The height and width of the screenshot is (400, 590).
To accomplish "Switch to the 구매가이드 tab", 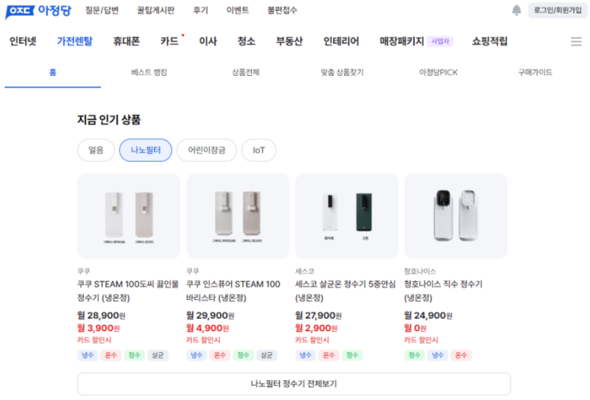I will tap(535, 72).
